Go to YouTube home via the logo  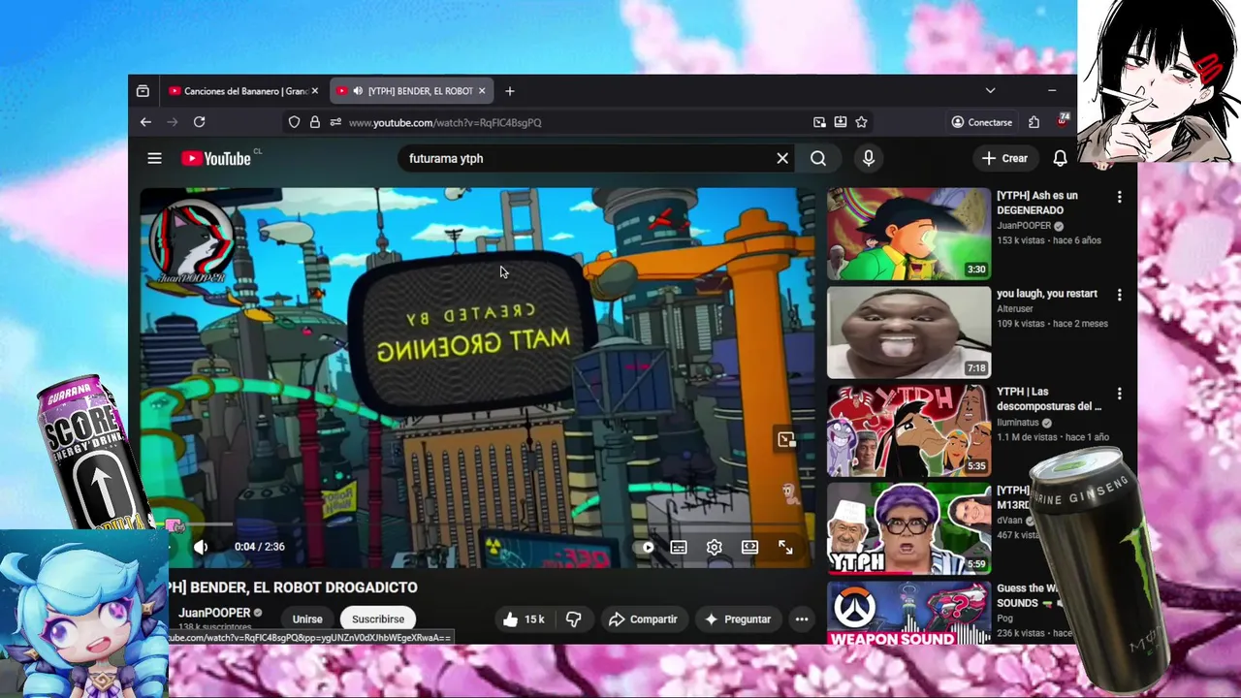[215, 158]
